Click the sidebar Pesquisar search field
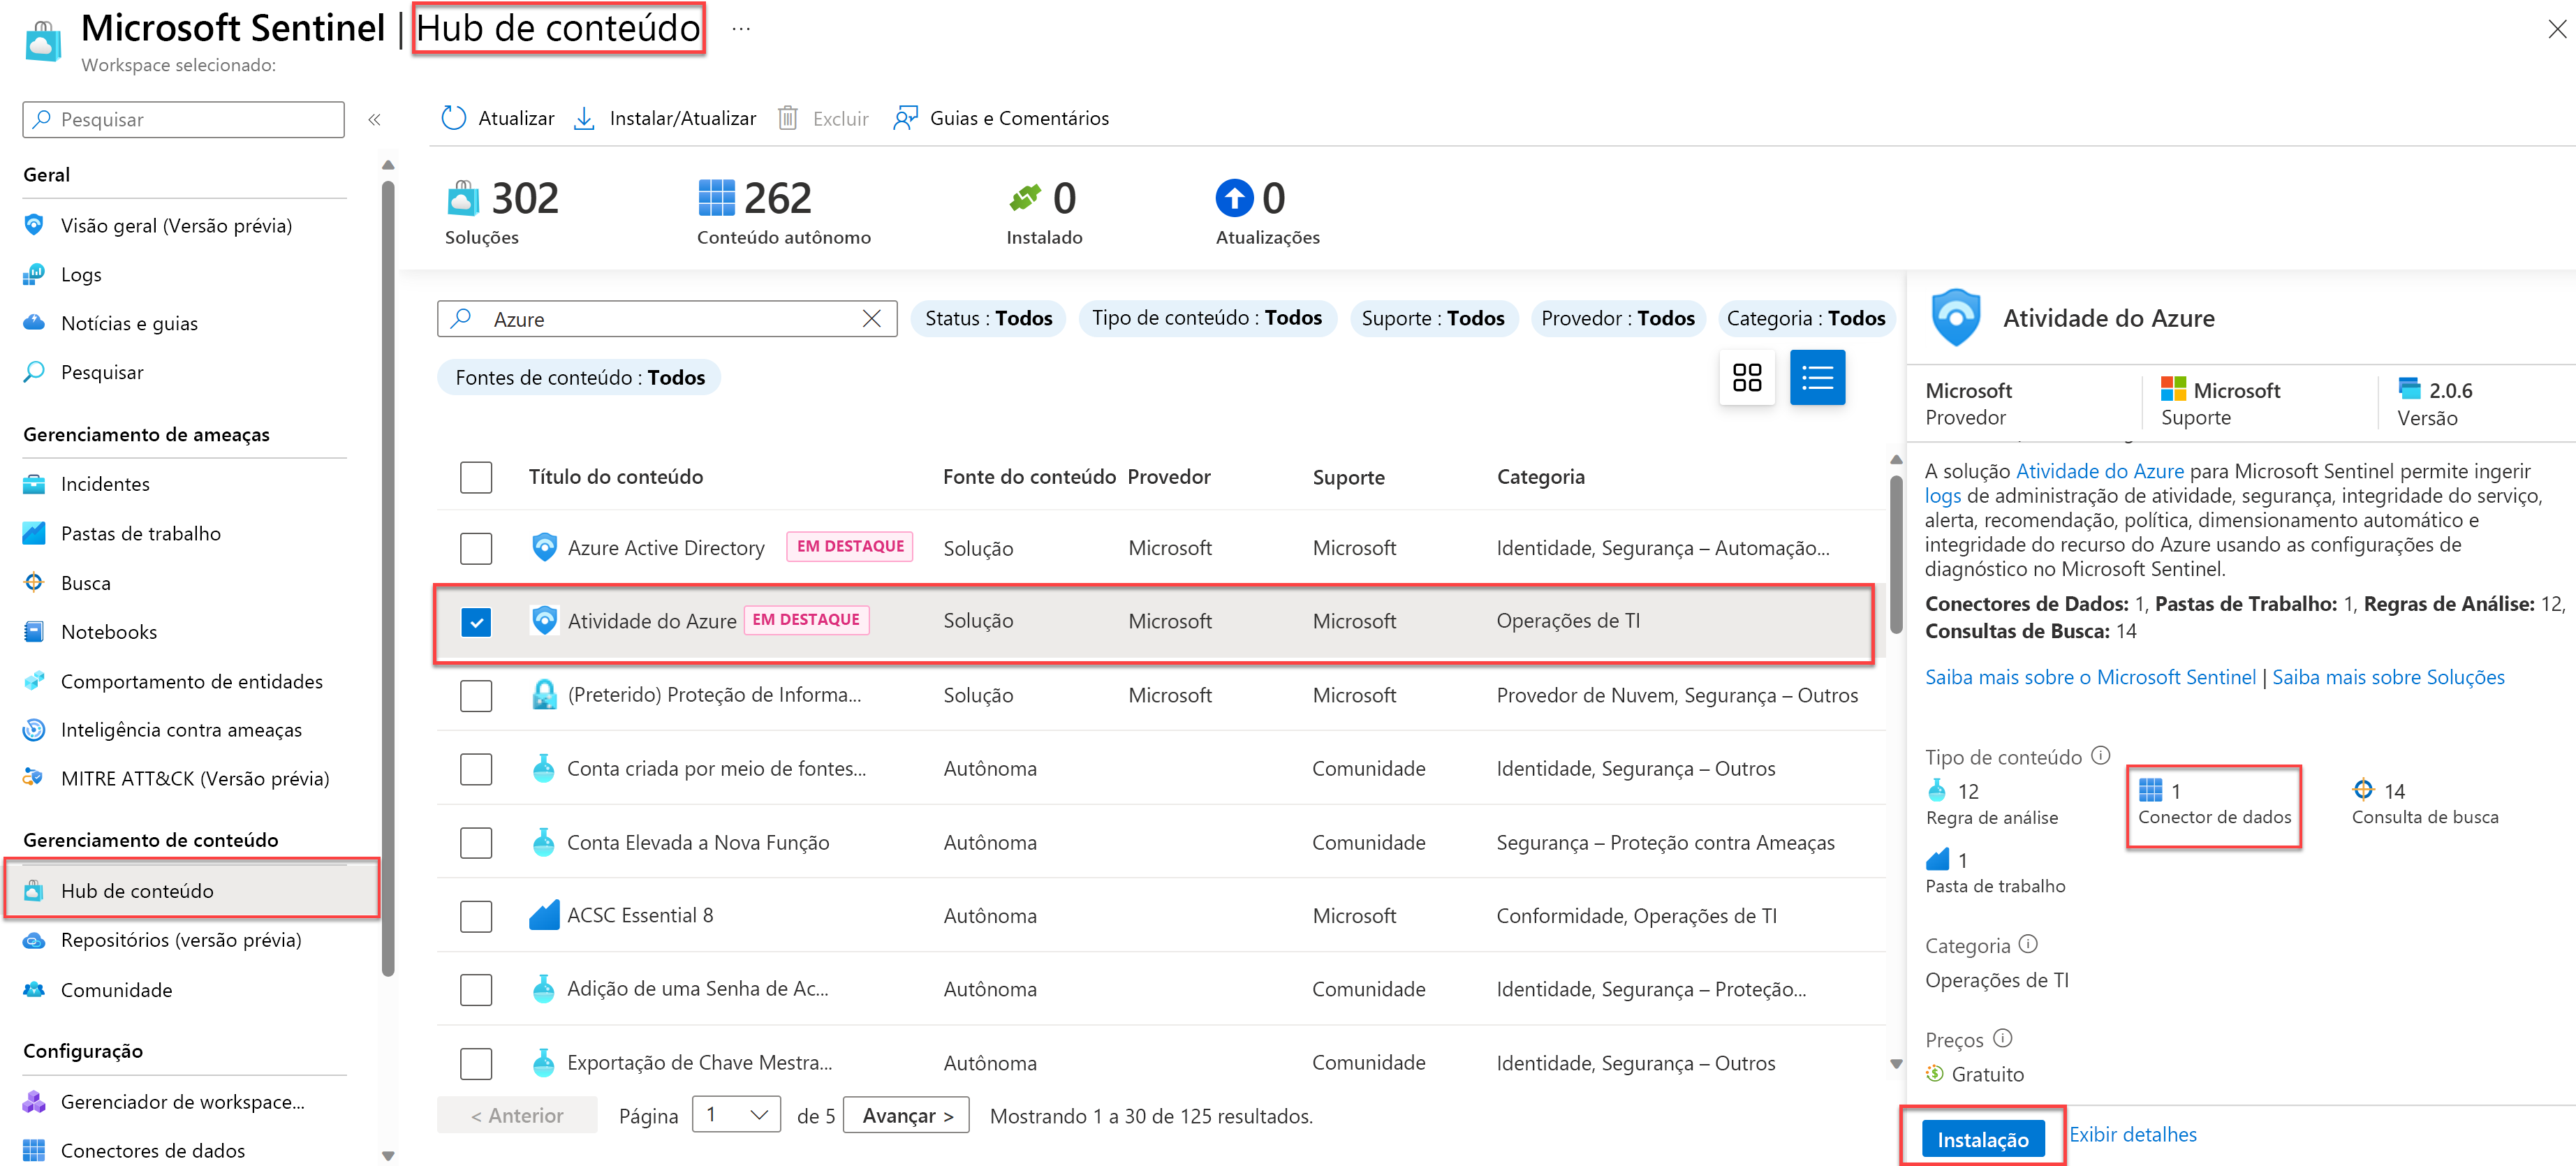The height and width of the screenshot is (1166, 2576). point(184,119)
